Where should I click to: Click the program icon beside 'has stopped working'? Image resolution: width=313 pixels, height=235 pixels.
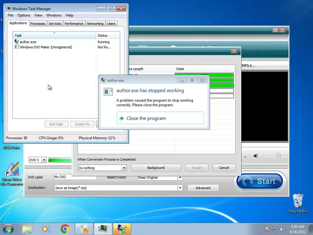point(108,91)
